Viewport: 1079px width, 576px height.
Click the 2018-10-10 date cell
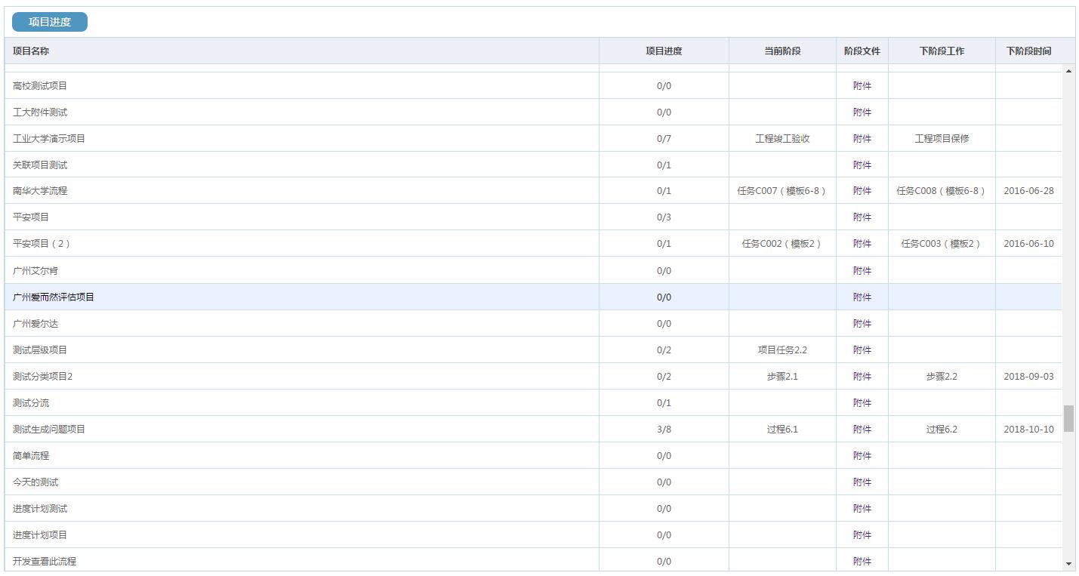[1028, 430]
